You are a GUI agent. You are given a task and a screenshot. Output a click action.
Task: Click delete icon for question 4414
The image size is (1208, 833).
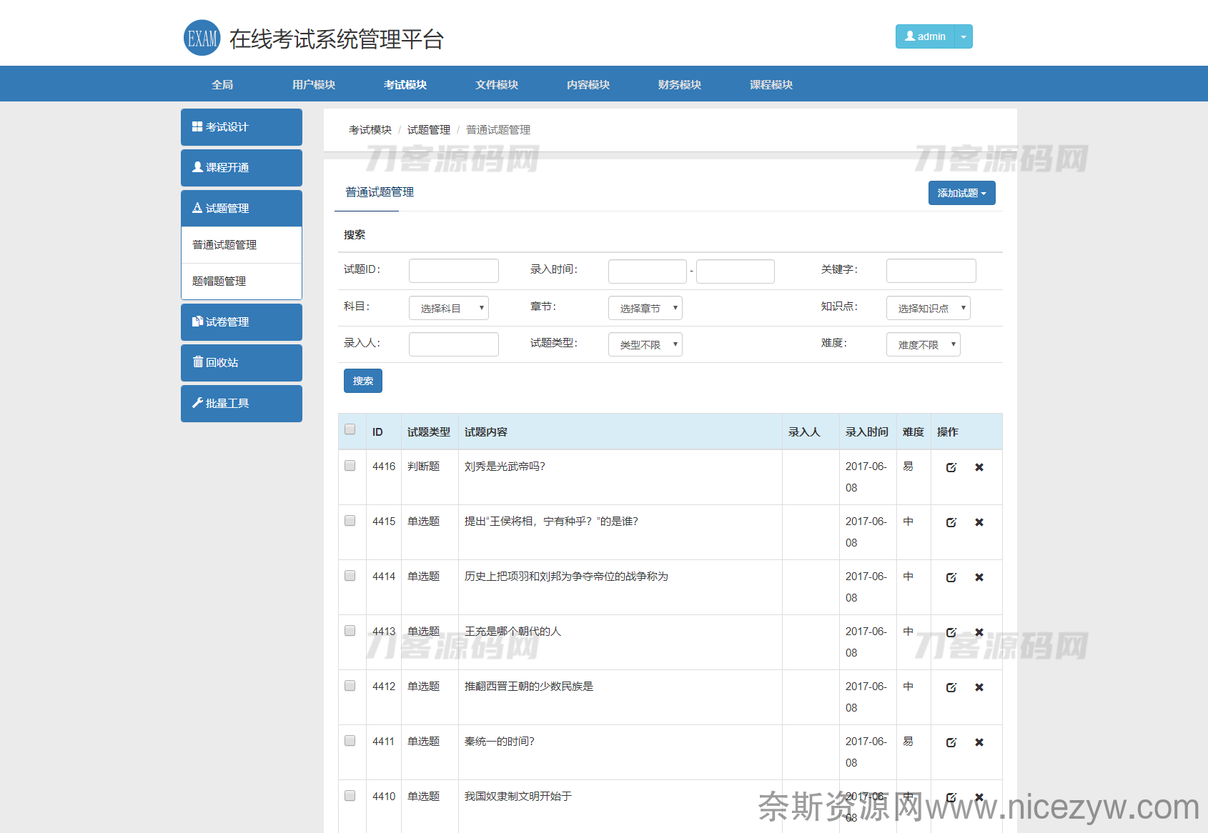click(x=979, y=577)
